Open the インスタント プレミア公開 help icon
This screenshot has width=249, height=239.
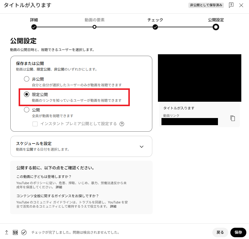point(122,124)
